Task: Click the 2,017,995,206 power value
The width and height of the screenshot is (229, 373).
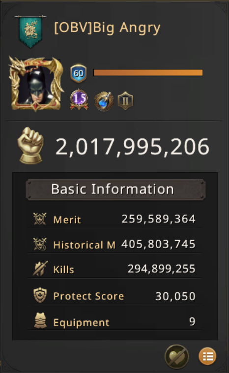Action: point(132,147)
